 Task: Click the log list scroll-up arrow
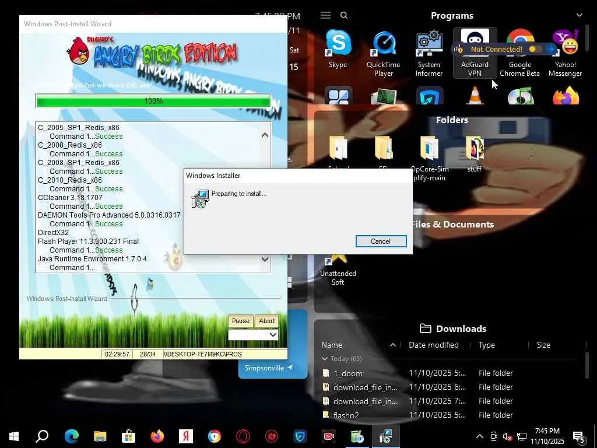point(265,135)
